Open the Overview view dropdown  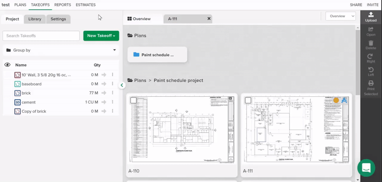(341, 16)
